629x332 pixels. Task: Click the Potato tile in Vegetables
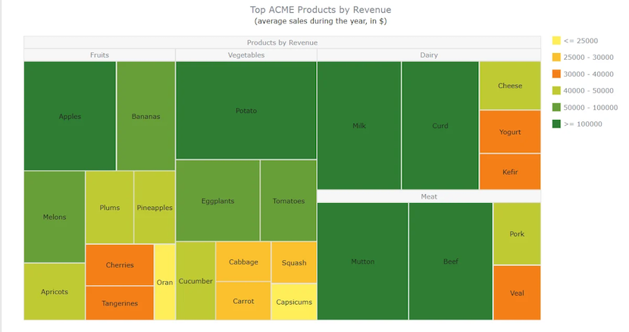[x=246, y=111]
